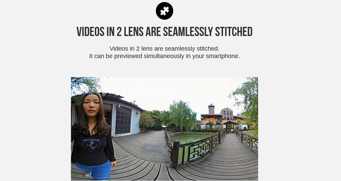
Task: Click the clock tower in the panorama
Action: (x=211, y=109)
